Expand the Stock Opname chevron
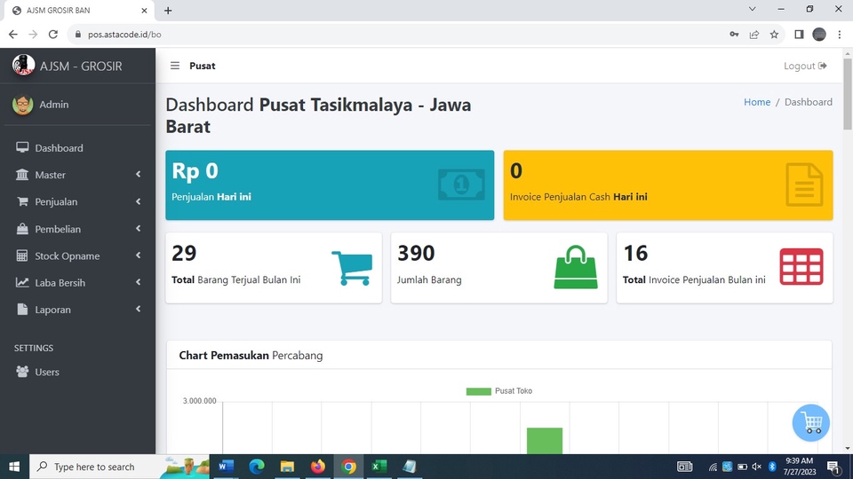The width and height of the screenshot is (853, 479). 139,255
